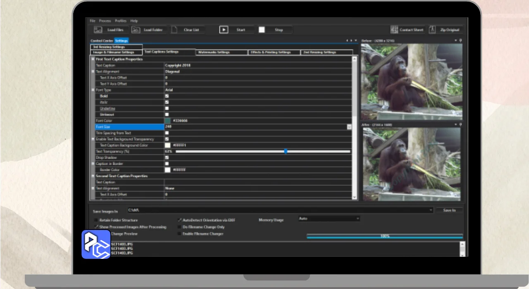Click the Contact Sheet grid icon
The width and height of the screenshot is (529, 289).
click(394, 30)
